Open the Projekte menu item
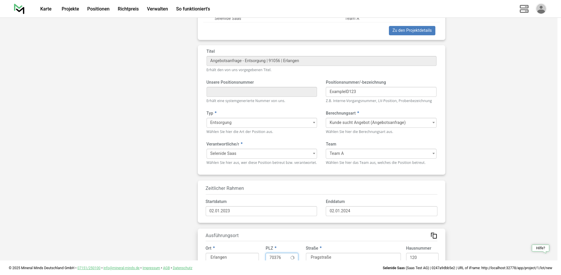The width and height of the screenshot is (561, 275). 70,9
